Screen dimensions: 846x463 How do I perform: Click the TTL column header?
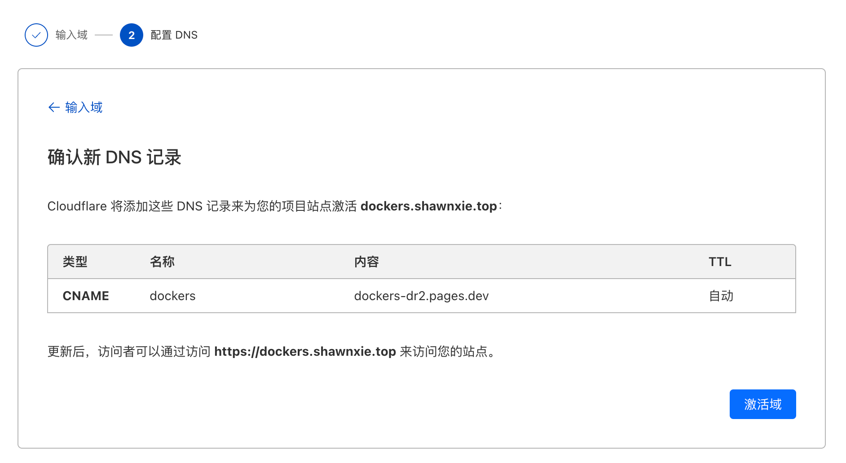[x=720, y=262]
